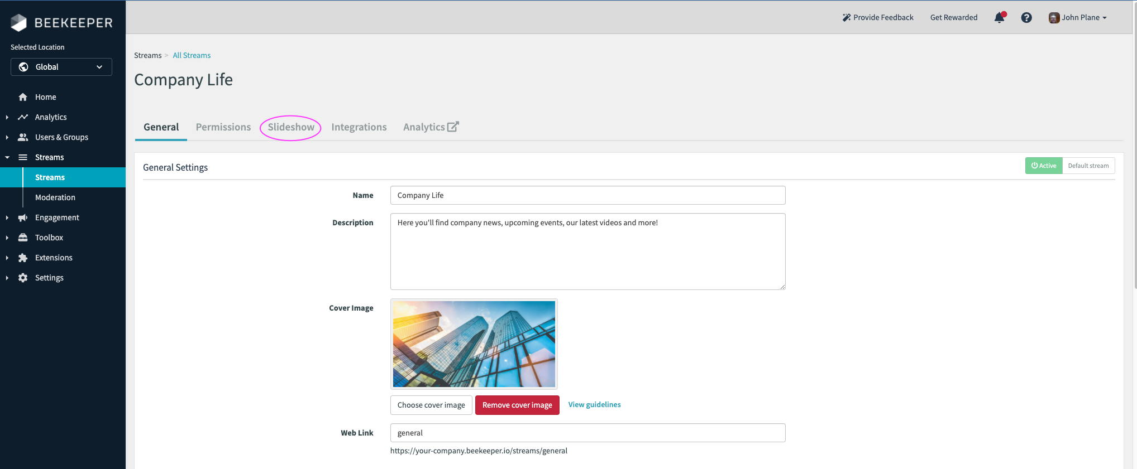Click the Engagement megaphone icon
Viewport: 1137px width, 469px height.
point(23,217)
